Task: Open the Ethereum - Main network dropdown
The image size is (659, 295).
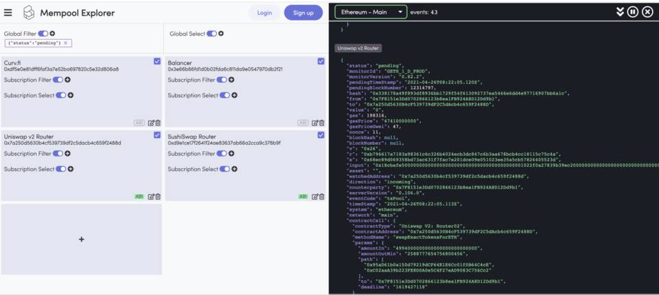Action: pyautogui.click(x=371, y=12)
